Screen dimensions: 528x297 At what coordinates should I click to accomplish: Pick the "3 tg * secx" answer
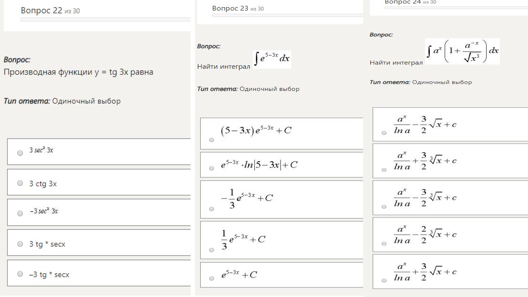(x=20, y=244)
